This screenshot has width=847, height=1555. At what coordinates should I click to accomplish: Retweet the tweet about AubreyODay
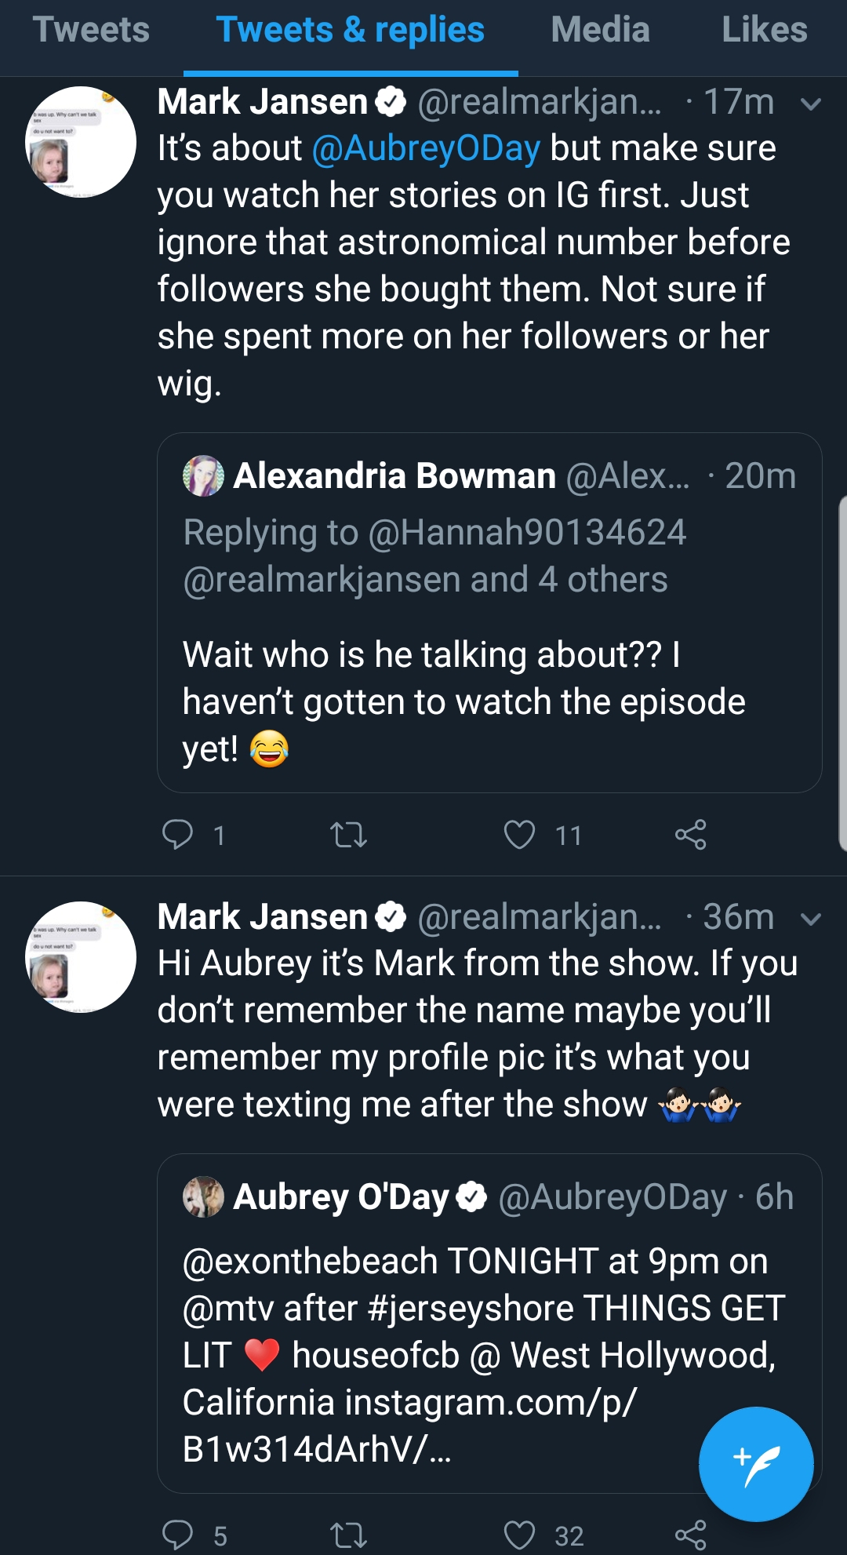tap(348, 834)
